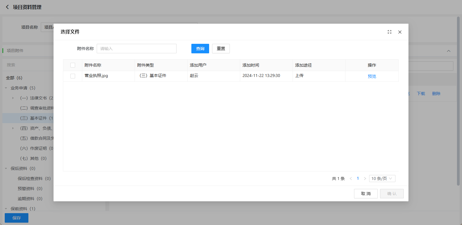Click the 重置 reset button
This screenshot has height=225, width=462.
221,49
